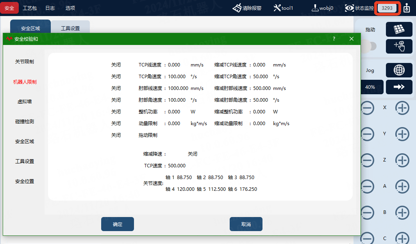Open the 工艺包 menu

[29, 8]
